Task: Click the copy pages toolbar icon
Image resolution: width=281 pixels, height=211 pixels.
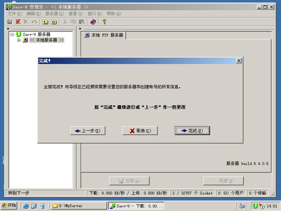Action: coord(73,22)
